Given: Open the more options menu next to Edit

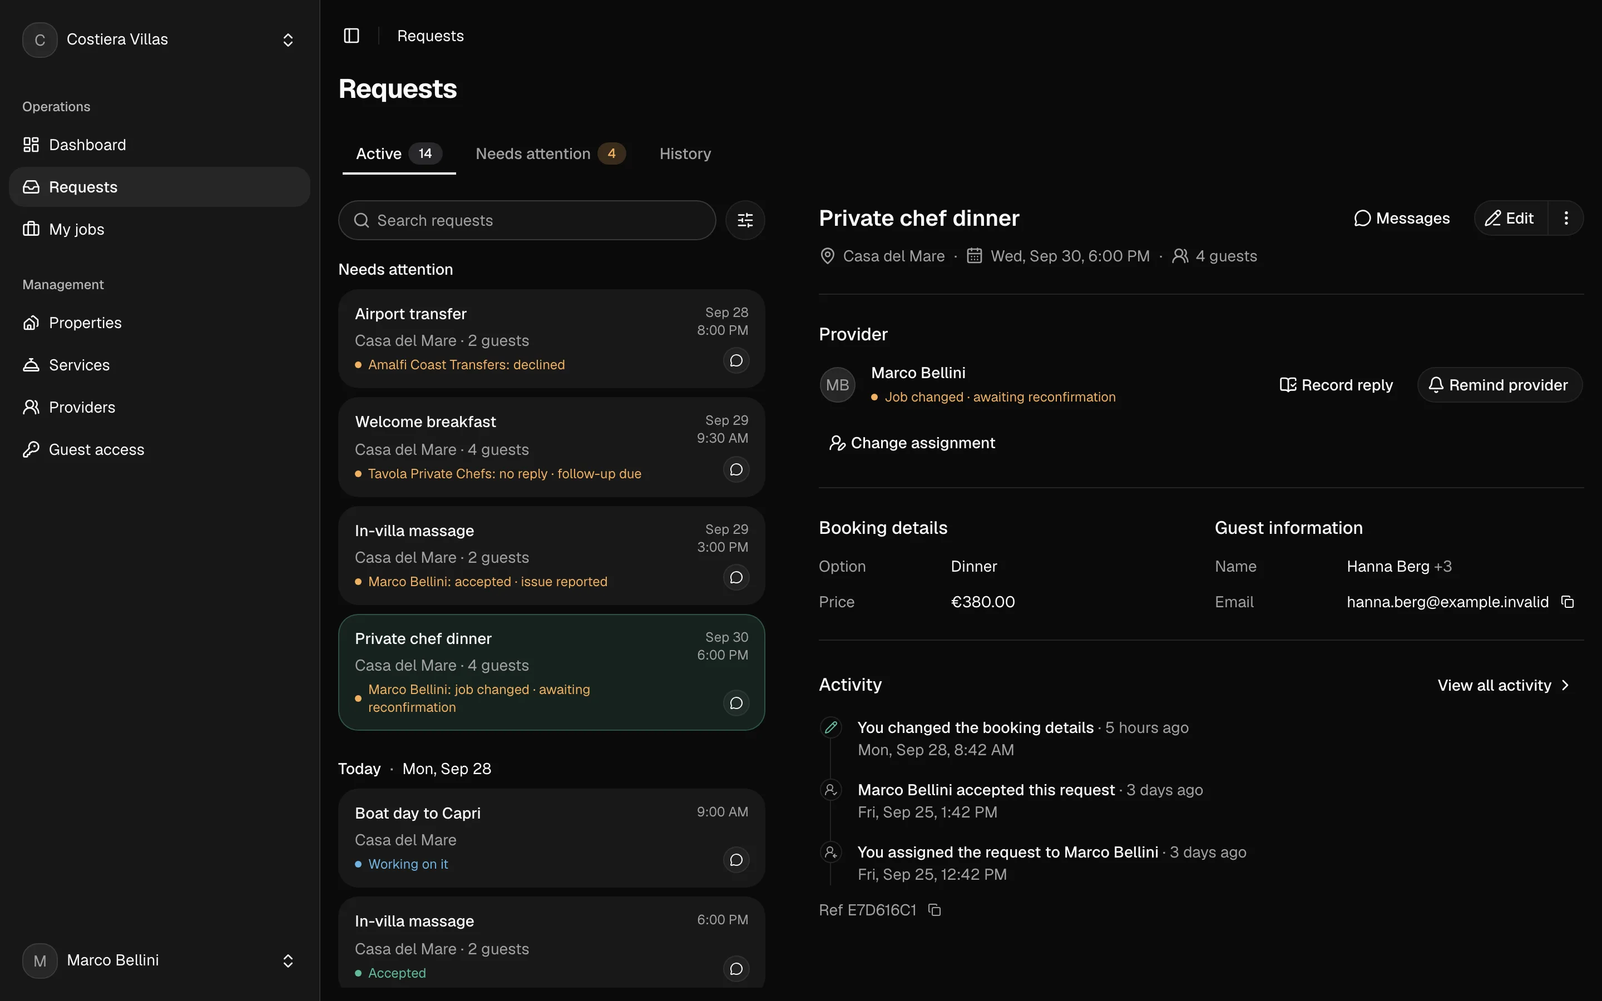Looking at the screenshot, I should pos(1566,219).
